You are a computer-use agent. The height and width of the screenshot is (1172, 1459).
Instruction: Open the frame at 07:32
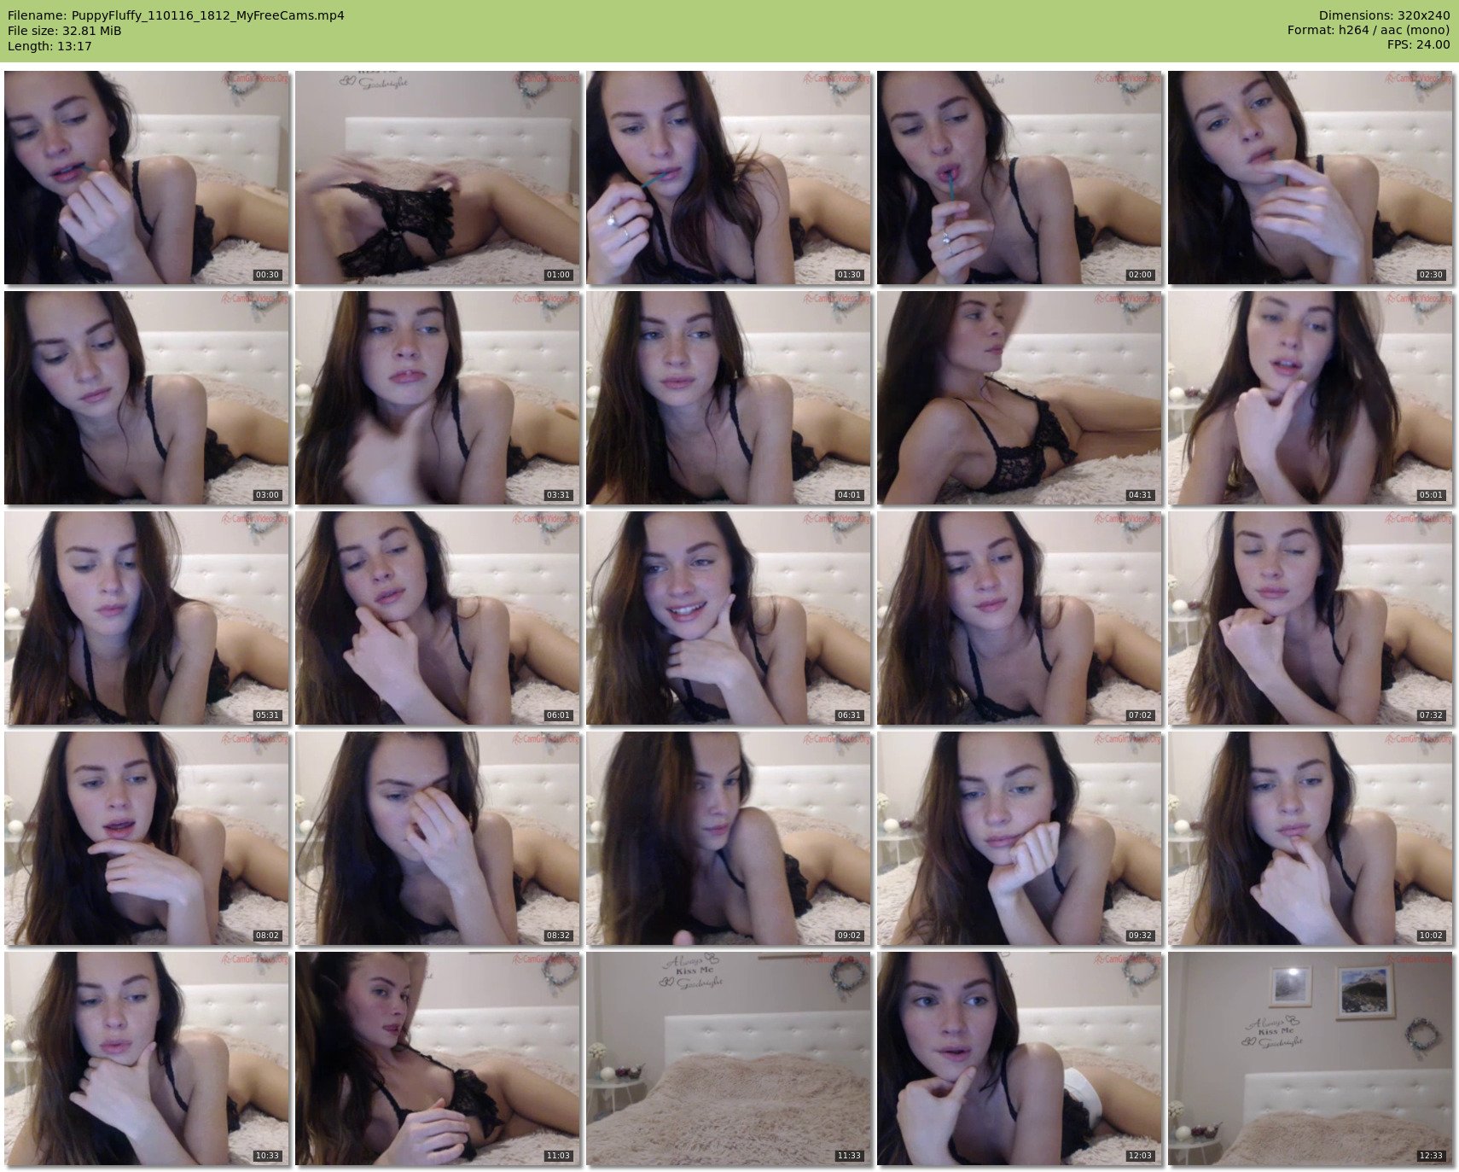pos(1310,617)
